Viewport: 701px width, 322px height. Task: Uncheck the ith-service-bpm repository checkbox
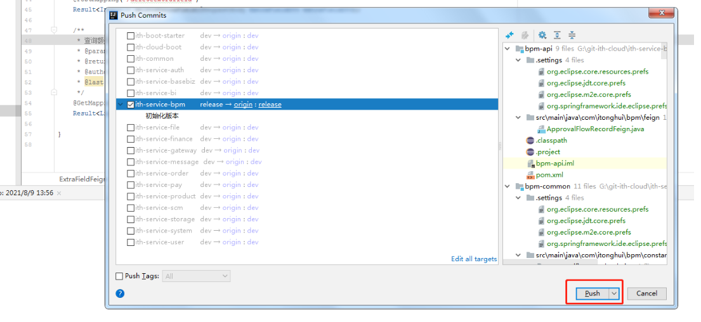coord(131,105)
